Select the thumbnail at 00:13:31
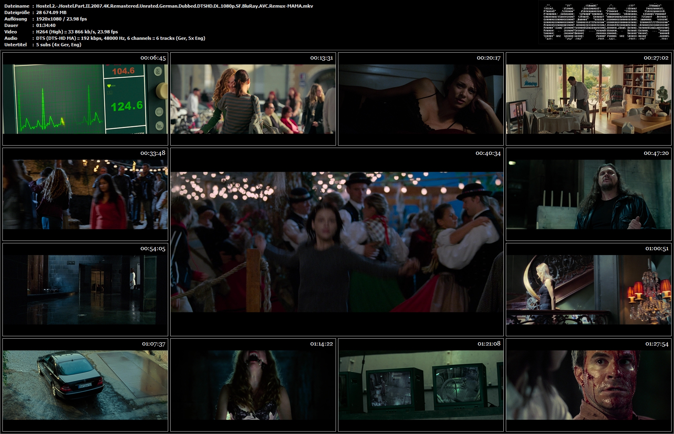The height and width of the screenshot is (434, 674). tap(253, 99)
